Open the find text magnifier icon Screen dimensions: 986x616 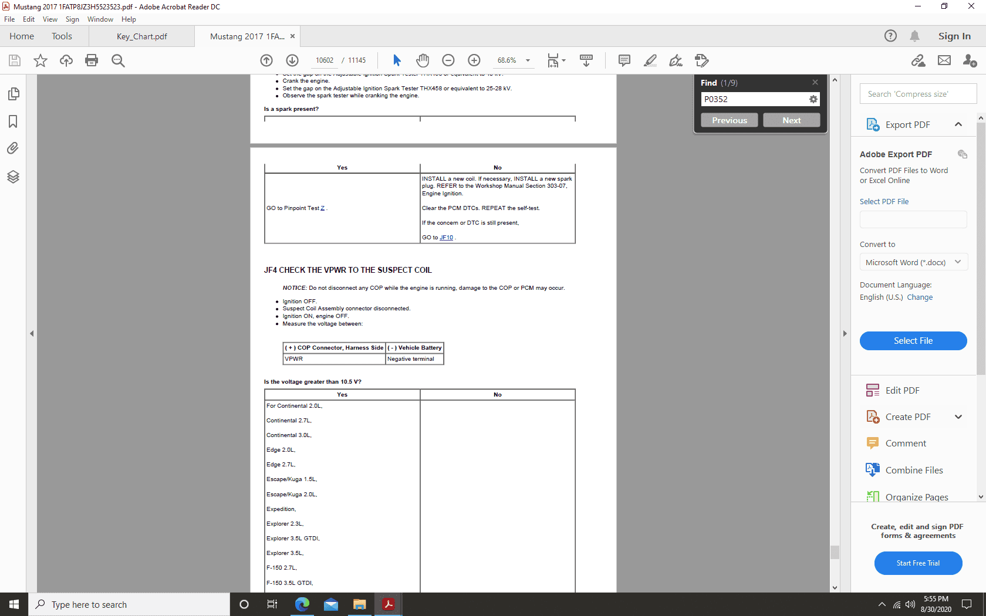tap(118, 60)
